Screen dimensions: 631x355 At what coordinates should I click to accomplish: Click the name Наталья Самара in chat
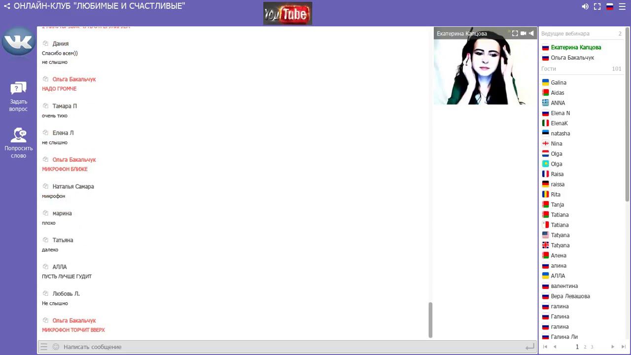point(73,186)
